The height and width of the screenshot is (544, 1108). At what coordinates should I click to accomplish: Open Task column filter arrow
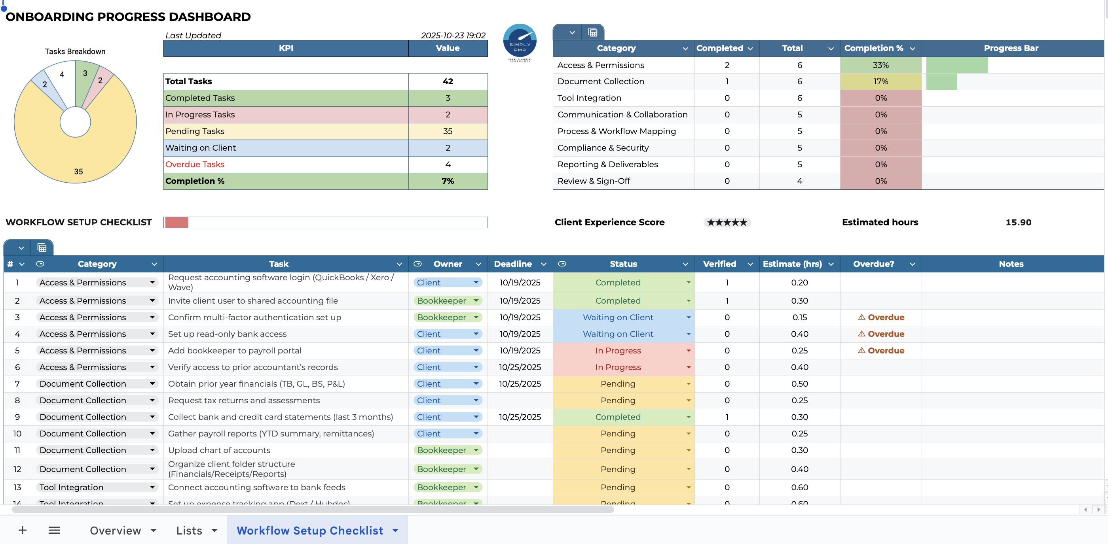399,264
